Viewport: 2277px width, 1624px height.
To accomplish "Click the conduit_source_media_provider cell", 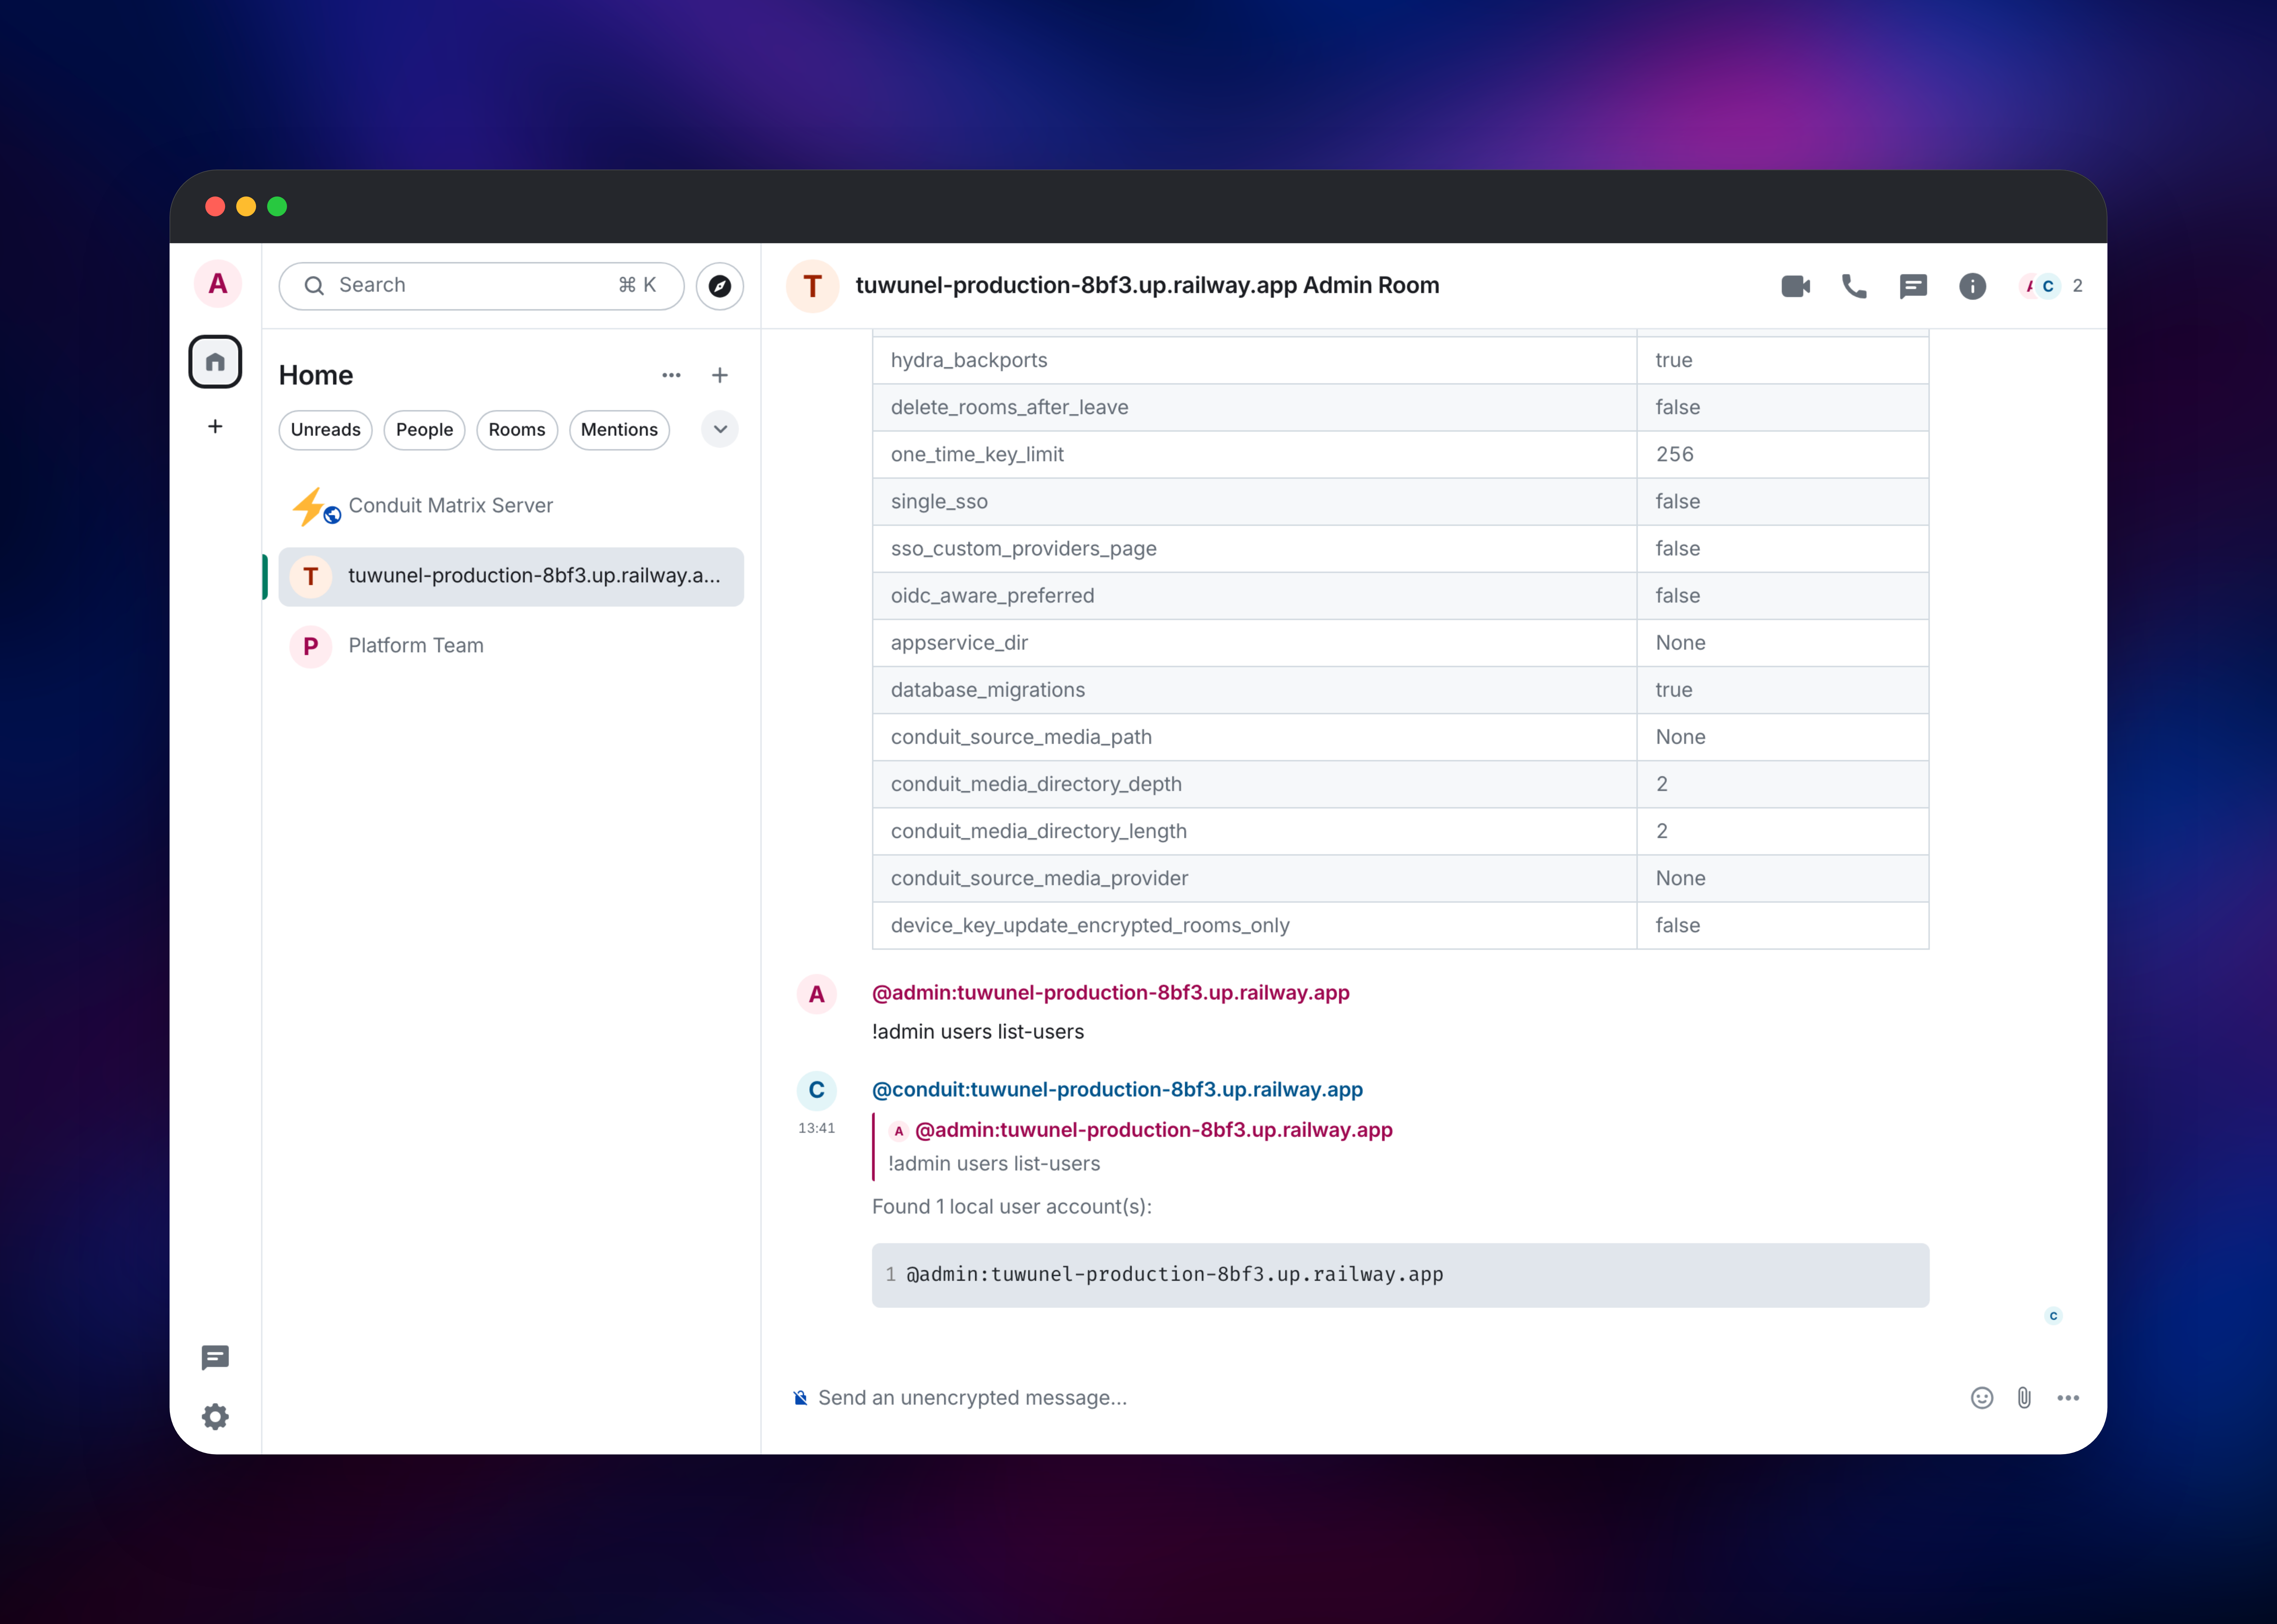I will (x=1254, y=878).
